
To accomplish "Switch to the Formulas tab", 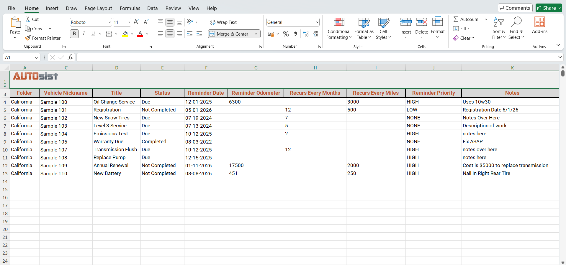I will click(130, 8).
